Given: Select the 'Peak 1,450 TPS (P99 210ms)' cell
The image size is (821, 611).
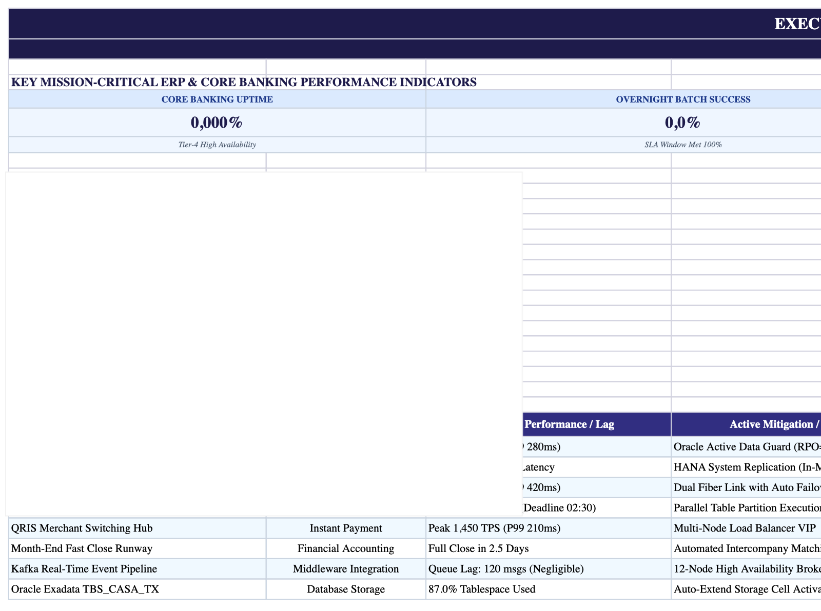Looking at the screenshot, I should tap(549, 528).
